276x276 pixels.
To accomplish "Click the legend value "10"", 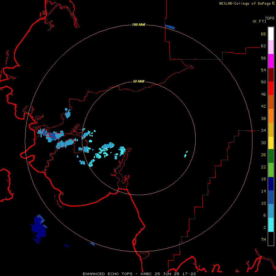I will pos(263,203).
